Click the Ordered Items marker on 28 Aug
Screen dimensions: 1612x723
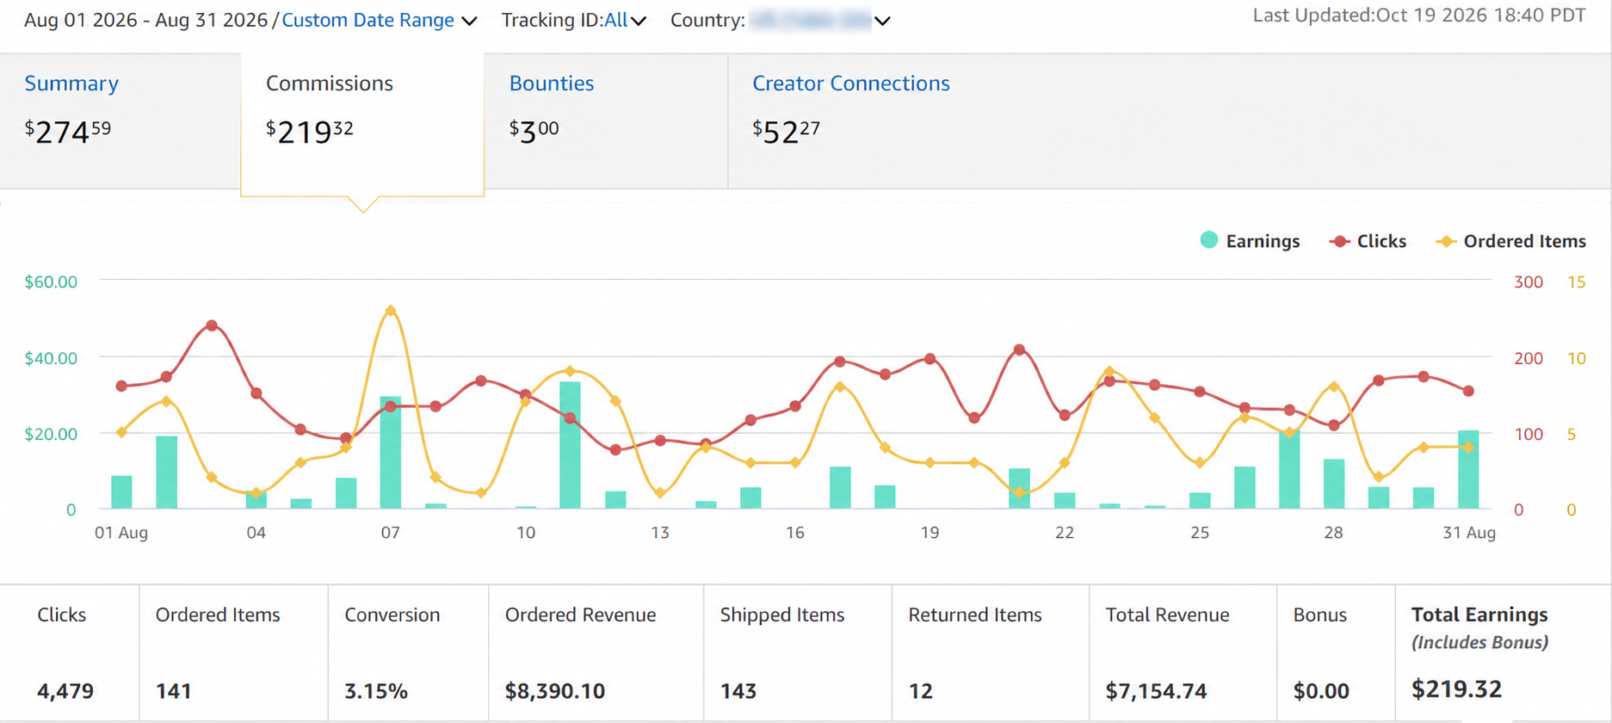tap(1334, 386)
